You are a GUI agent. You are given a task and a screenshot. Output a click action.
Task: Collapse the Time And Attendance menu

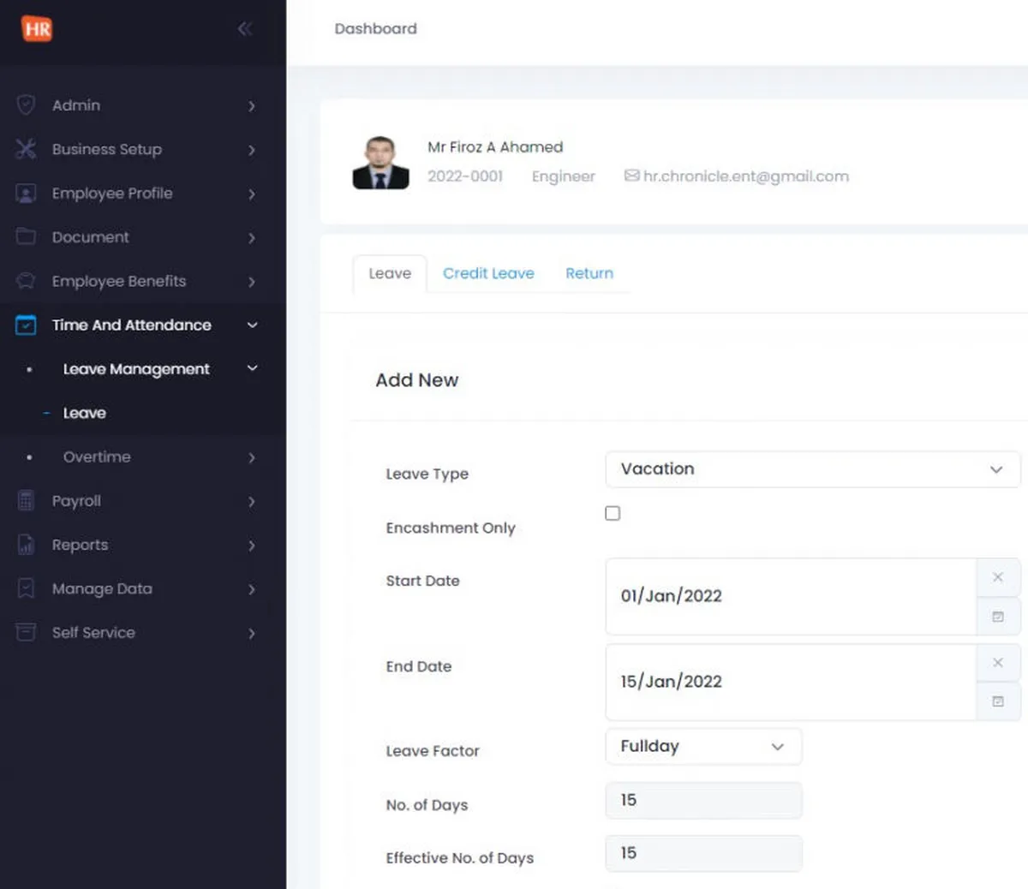coord(252,325)
